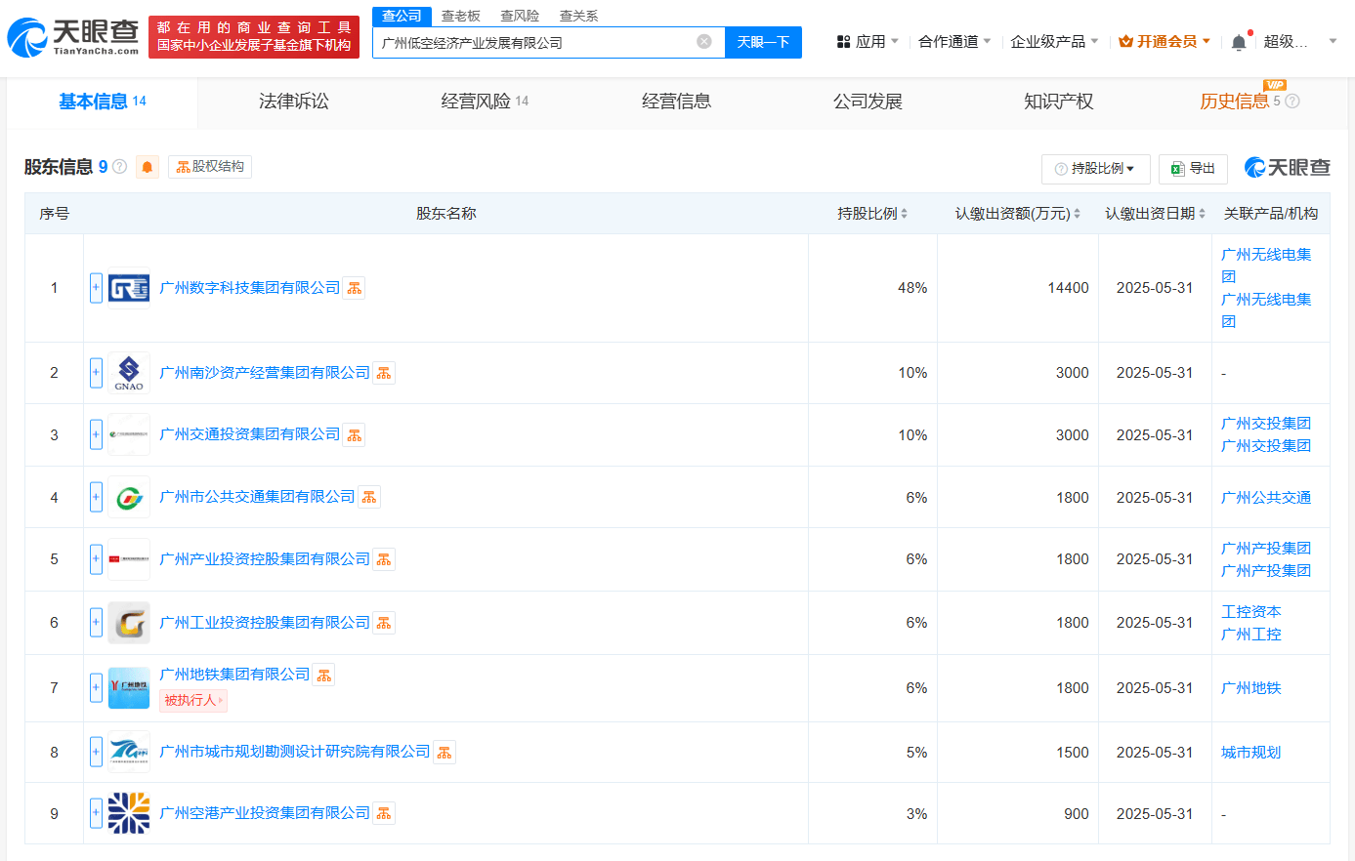Open the 企业级产品 dropdown menu

point(1054,42)
